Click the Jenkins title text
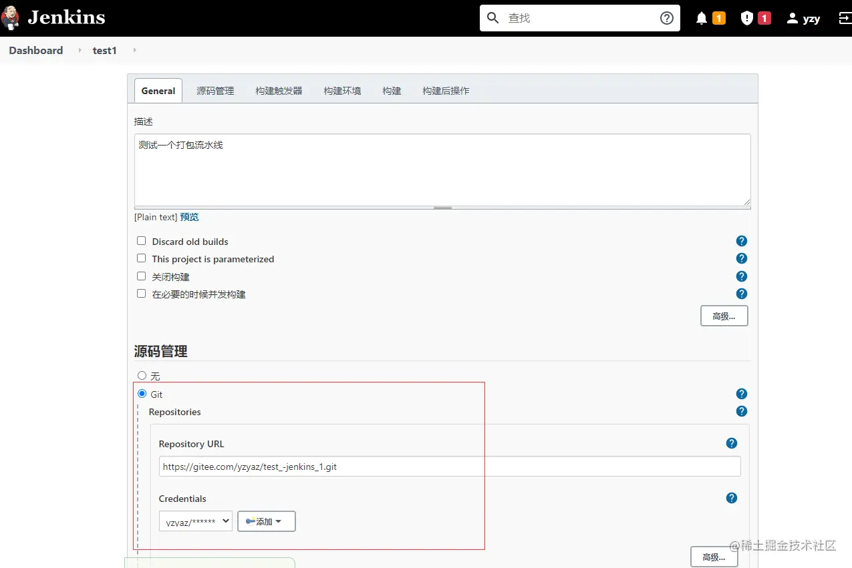This screenshot has height=568, width=852. [66, 17]
